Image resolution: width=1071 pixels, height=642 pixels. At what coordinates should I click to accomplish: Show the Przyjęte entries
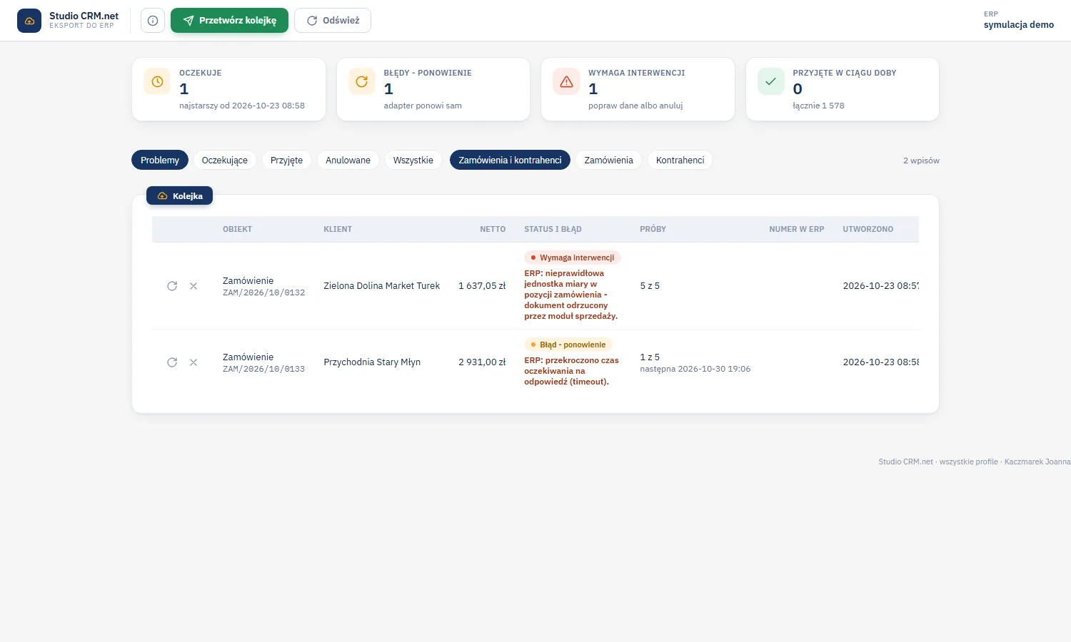(x=286, y=160)
